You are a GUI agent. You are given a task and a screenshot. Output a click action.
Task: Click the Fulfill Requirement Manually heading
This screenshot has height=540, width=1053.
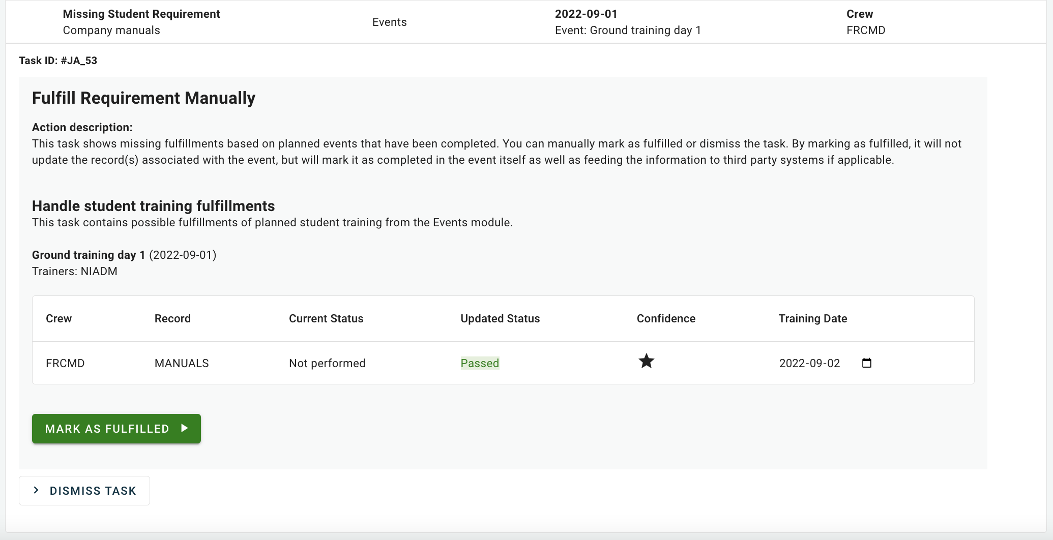[143, 98]
